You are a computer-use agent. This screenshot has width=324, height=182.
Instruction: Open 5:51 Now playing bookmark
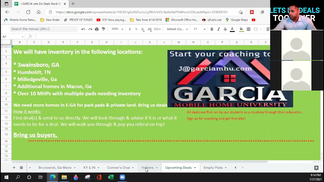111,20
